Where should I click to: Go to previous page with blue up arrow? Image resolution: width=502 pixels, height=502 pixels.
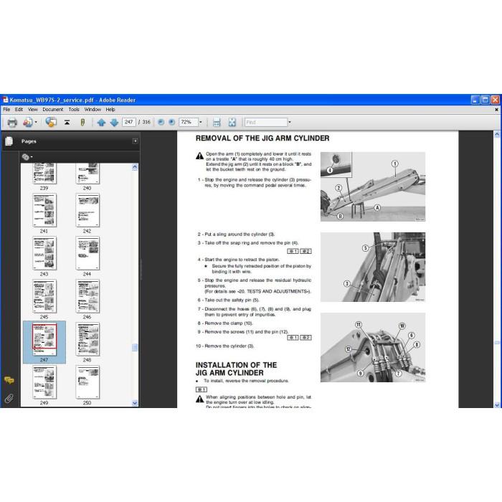(x=102, y=123)
